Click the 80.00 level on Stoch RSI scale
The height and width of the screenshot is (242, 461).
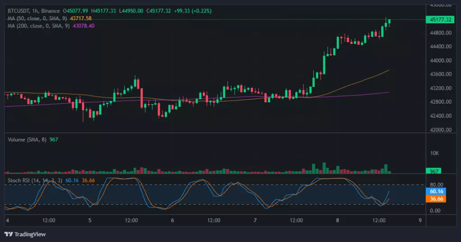pos(436,185)
